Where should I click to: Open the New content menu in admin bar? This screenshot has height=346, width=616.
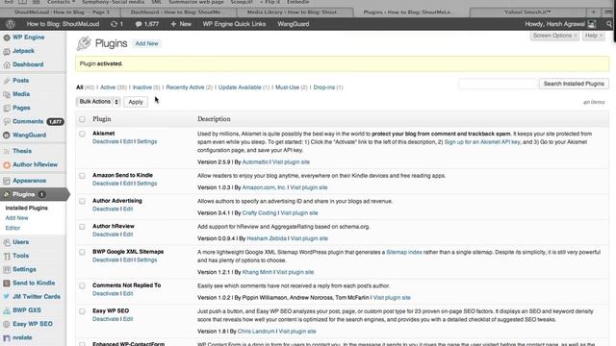(x=181, y=24)
